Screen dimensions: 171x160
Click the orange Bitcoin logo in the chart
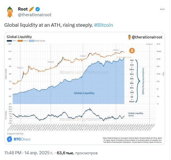click(x=132, y=51)
